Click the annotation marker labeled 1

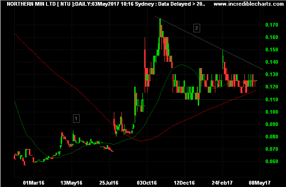point(76,118)
